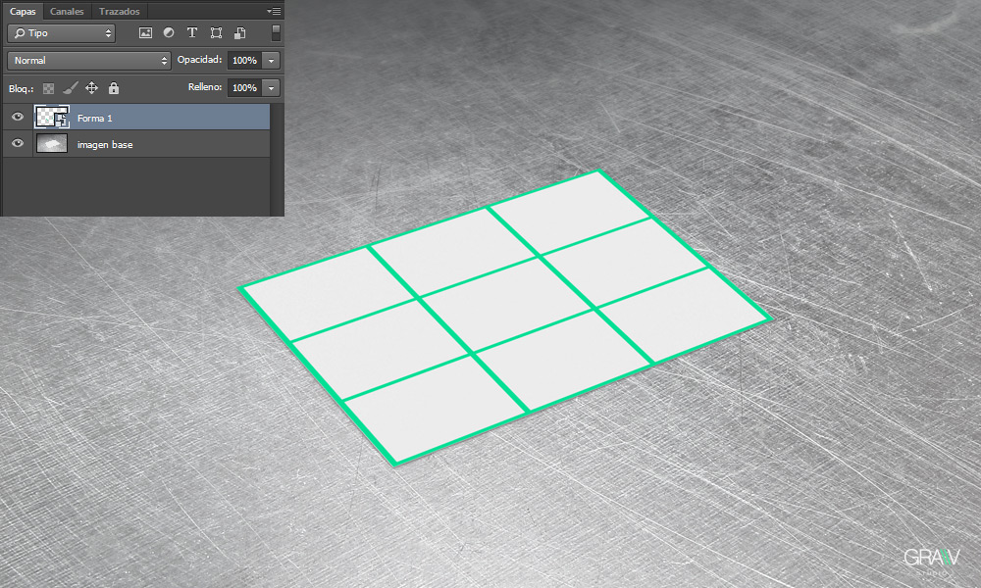981x588 pixels.
Task: Lock all layer attributes with padlock
Action: (113, 88)
